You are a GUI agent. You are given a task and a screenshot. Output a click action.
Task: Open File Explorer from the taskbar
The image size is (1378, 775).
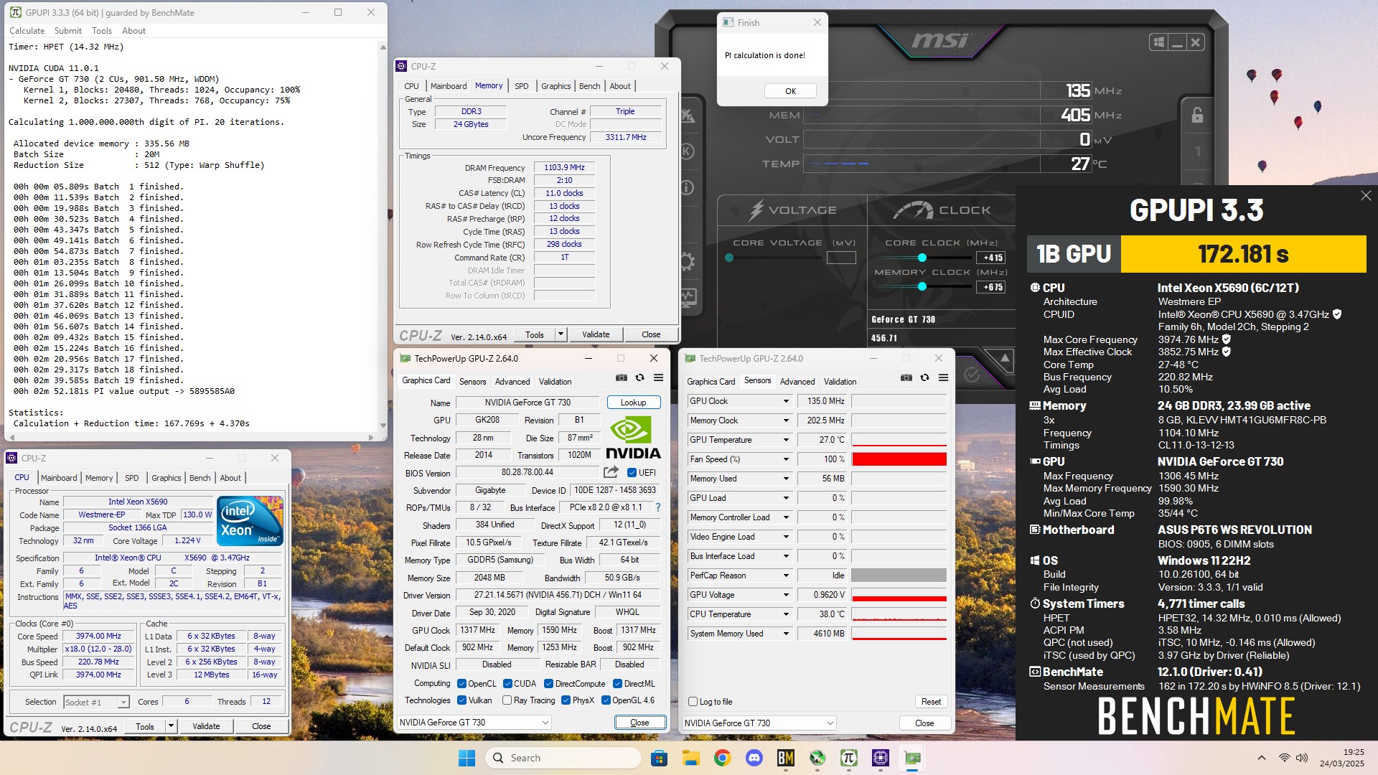point(690,758)
